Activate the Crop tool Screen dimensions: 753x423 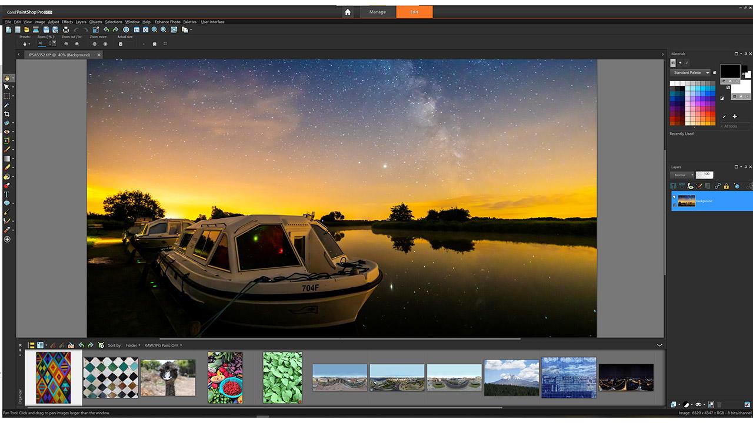coord(8,113)
